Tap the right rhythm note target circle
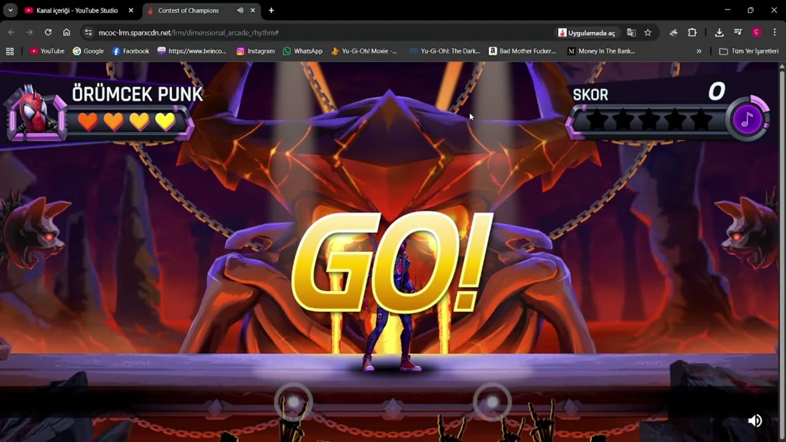This screenshot has width=786, height=442. [x=492, y=402]
